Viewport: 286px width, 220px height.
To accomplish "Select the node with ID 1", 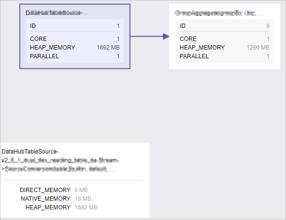I will [x=75, y=37].
